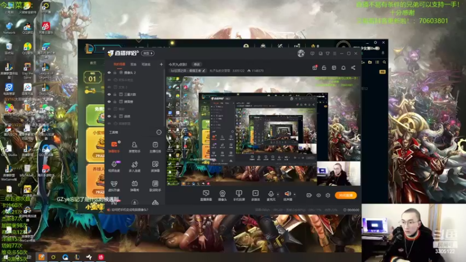Image resolution: width=466 pixels, height=262 pixels.
Task: Expand the microphone options arrow
Action: click(x=278, y=194)
